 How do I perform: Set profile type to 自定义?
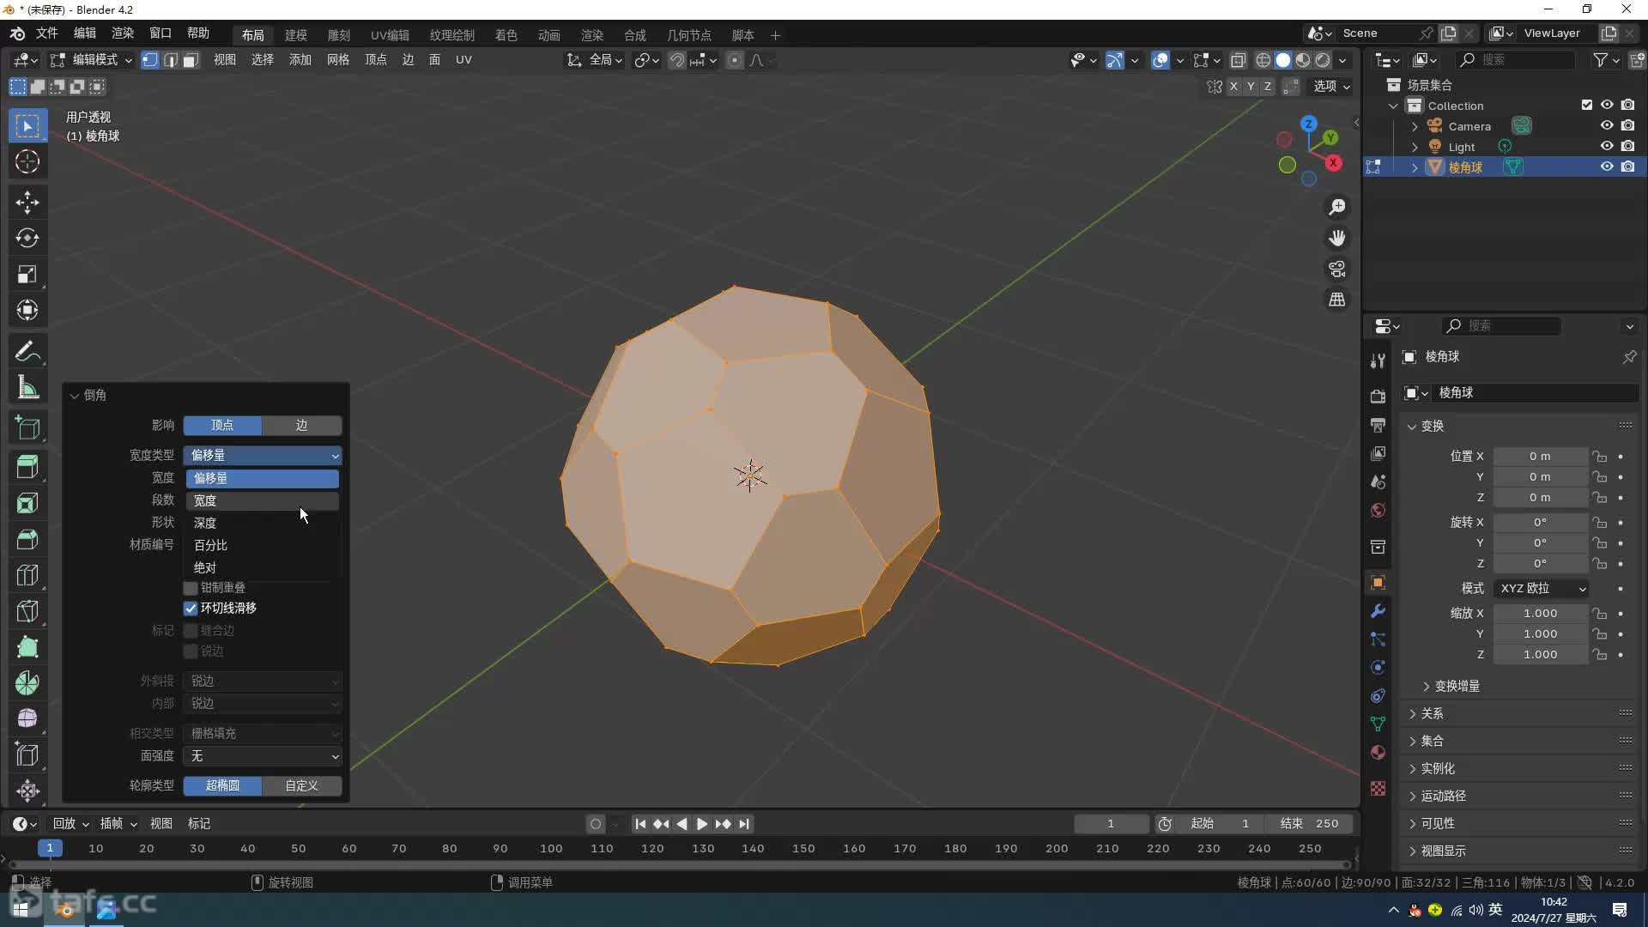pyautogui.click(x=302, y=786)
